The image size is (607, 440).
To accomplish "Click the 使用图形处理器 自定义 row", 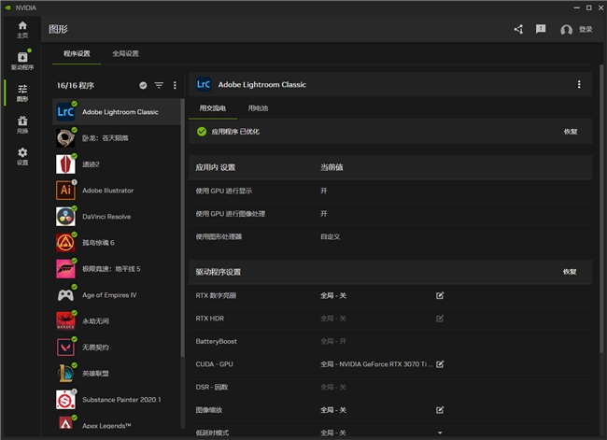I will point(390,236).
